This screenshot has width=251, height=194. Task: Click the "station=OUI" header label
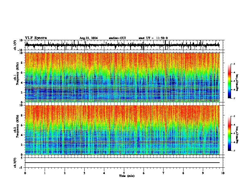pyautogui.click(x=117, y=38)
